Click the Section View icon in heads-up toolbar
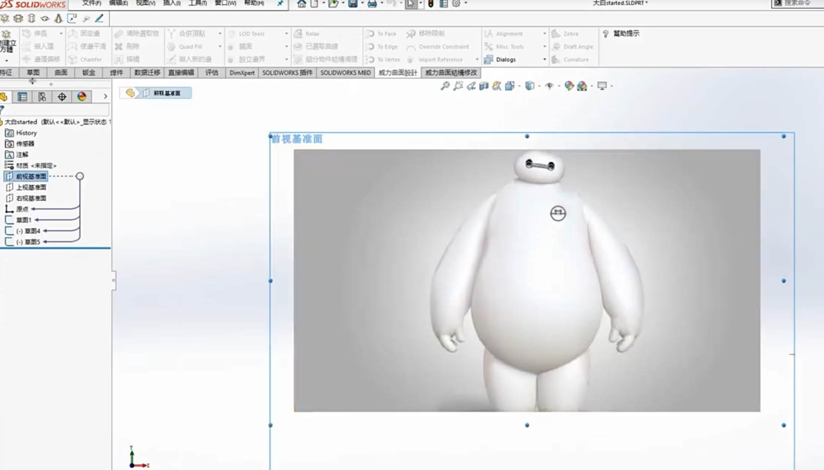 tap(484, 86)
